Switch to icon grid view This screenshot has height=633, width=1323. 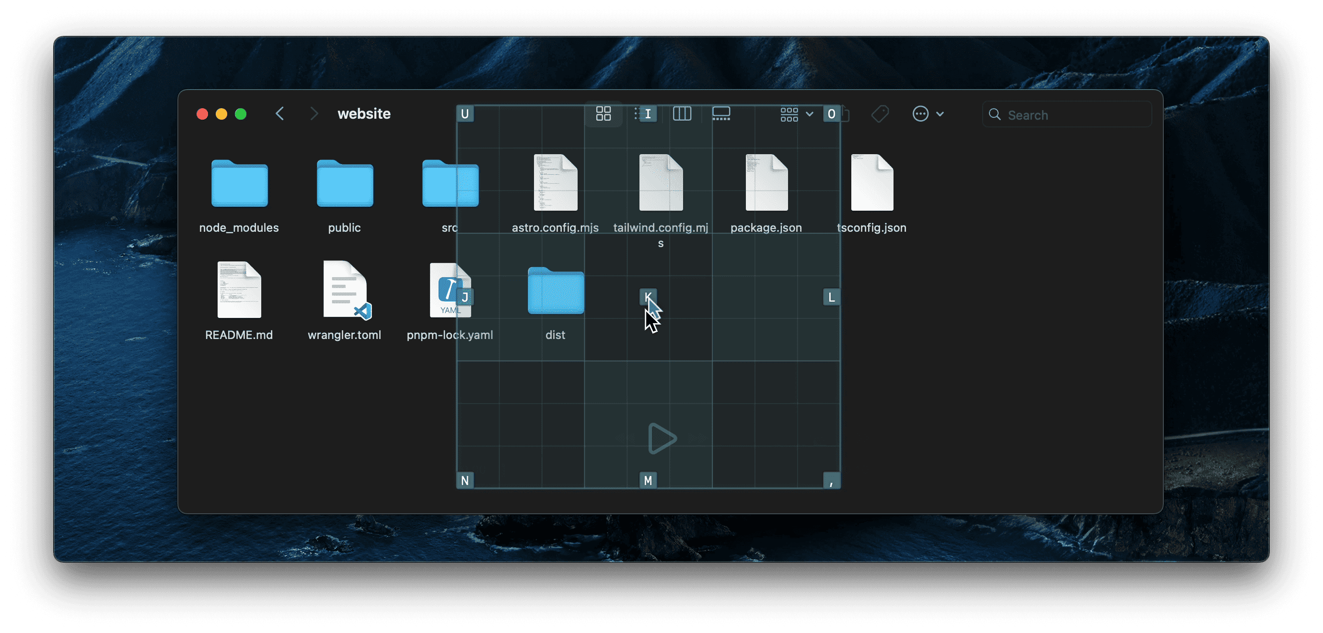[x=603, y=113]
